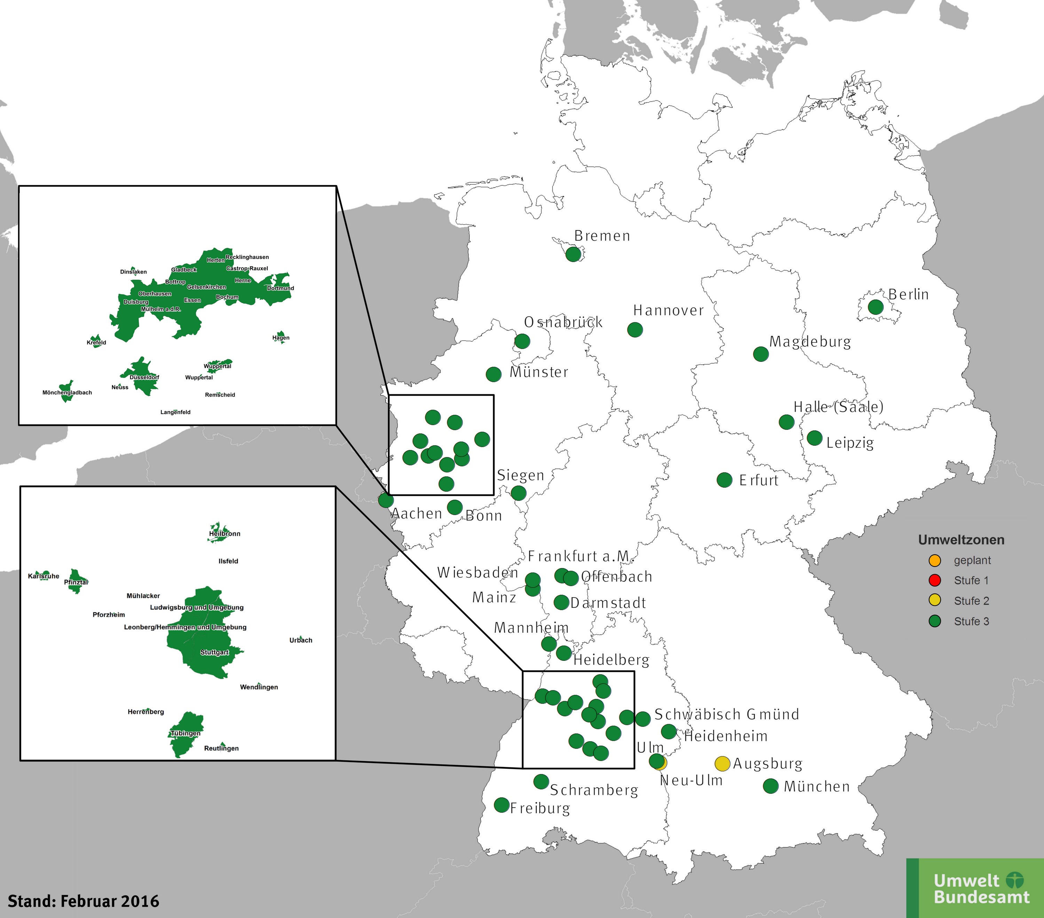The image size is (1044, 918).
Task: Click 'Ludwigsburg und Umgebung' label
Action: coord(197,607)
